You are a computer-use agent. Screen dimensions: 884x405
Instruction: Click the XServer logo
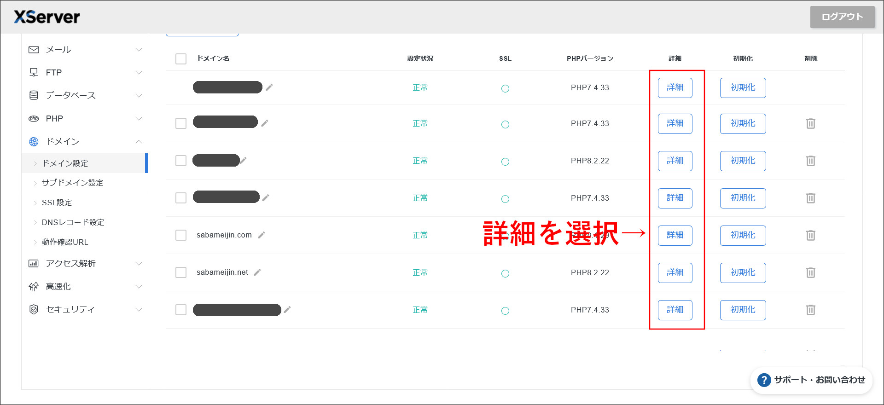(x=47, y=17)
